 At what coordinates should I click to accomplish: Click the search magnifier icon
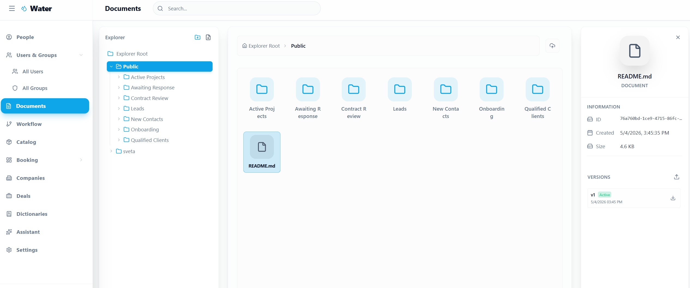pos(160,8)
